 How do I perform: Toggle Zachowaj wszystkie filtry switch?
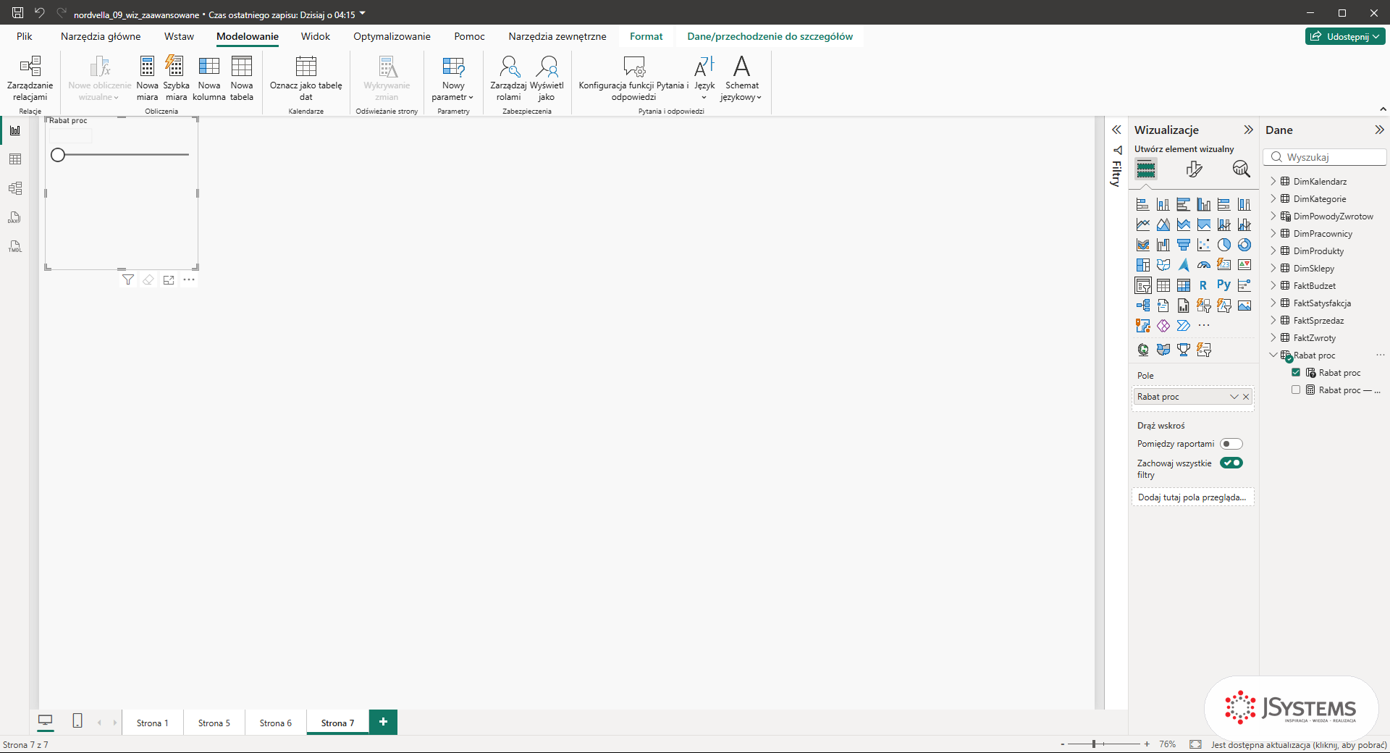pos(1231,463)
